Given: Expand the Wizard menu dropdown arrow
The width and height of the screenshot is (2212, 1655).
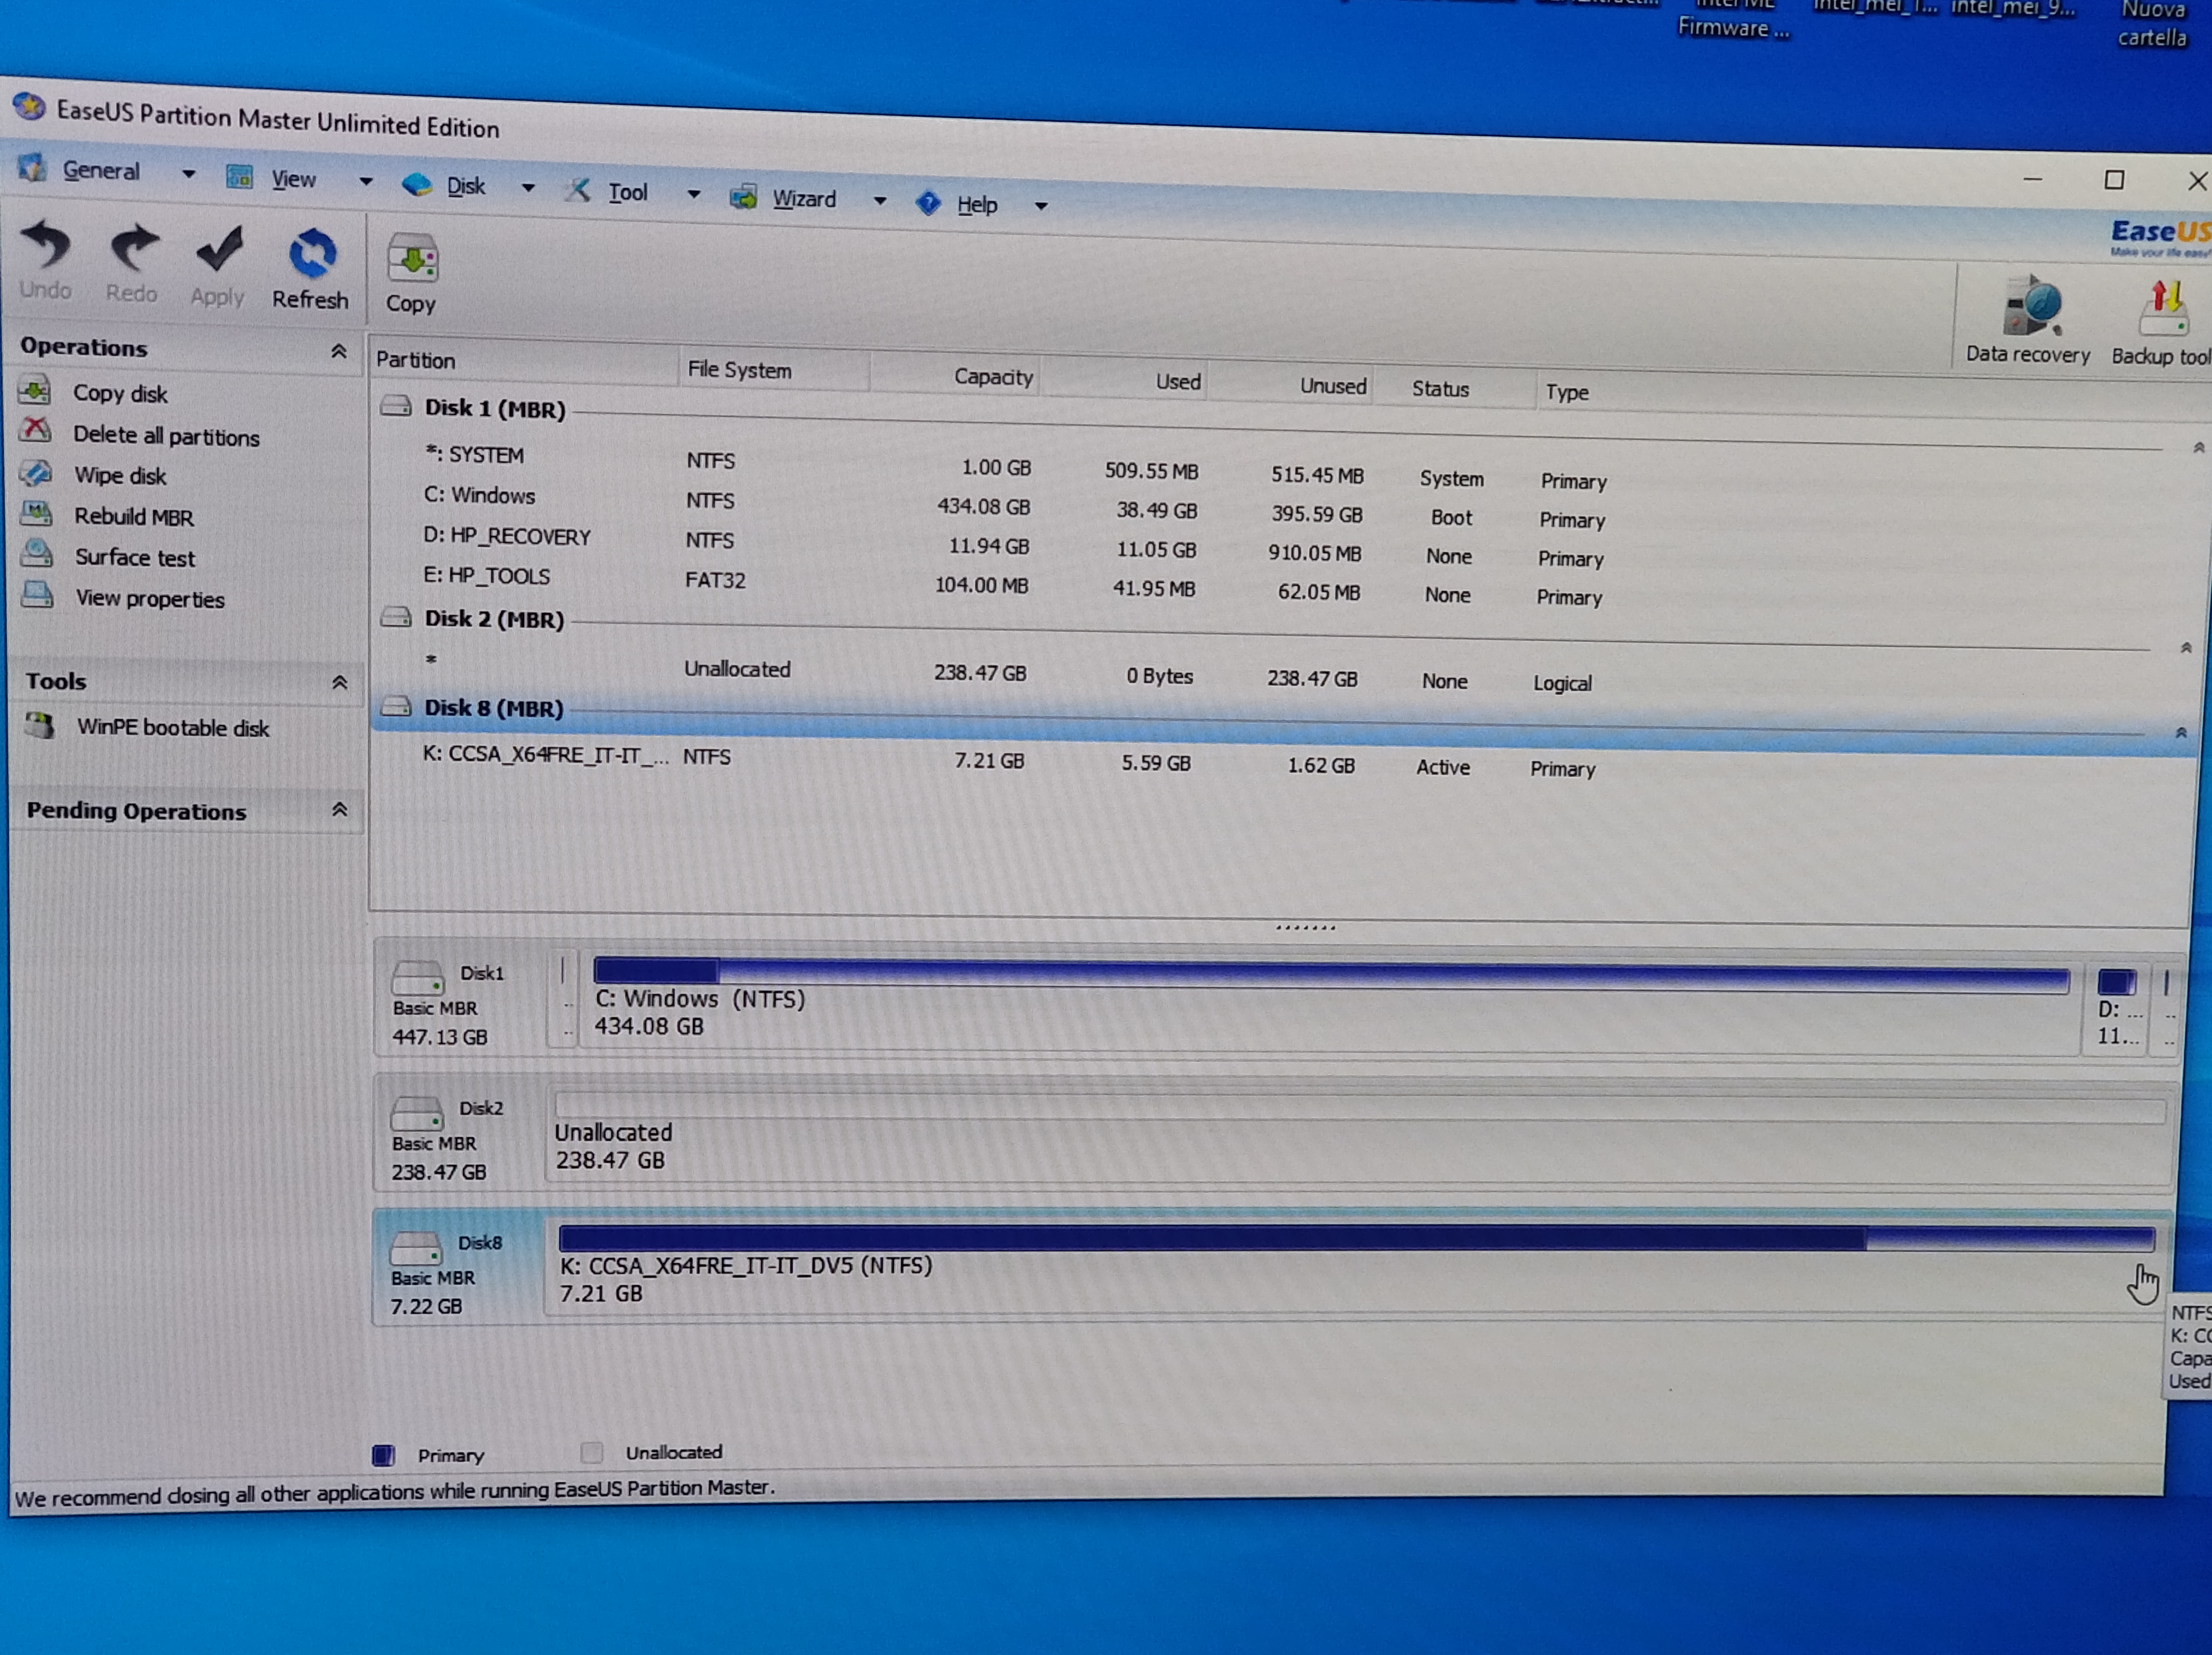Looking at the screenshot, I should tap(880, 201).
